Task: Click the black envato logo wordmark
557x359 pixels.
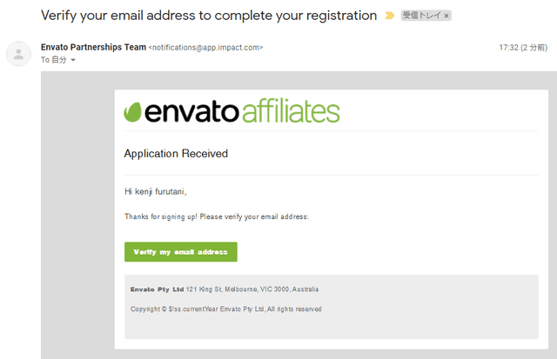Action: click(x=191, y=112)
